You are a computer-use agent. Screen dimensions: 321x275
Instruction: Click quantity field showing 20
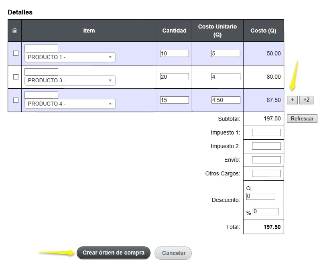(175, 77)
